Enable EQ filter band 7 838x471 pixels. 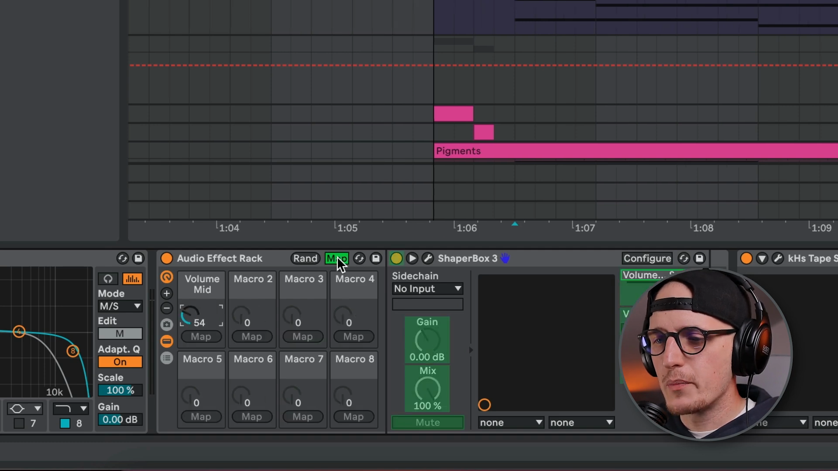[x=19, y=423]
